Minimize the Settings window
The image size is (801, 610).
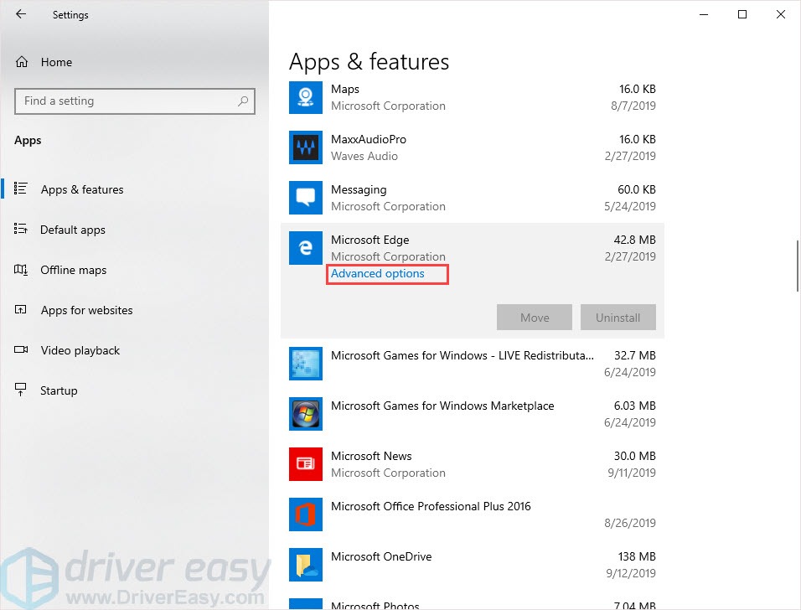(x=704, y=14)
